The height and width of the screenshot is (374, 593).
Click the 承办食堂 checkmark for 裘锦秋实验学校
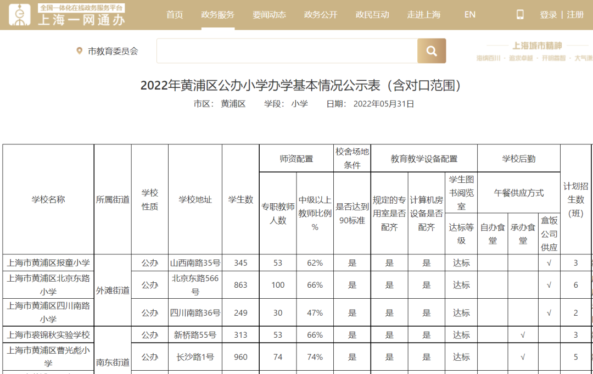tap(523, 334)
